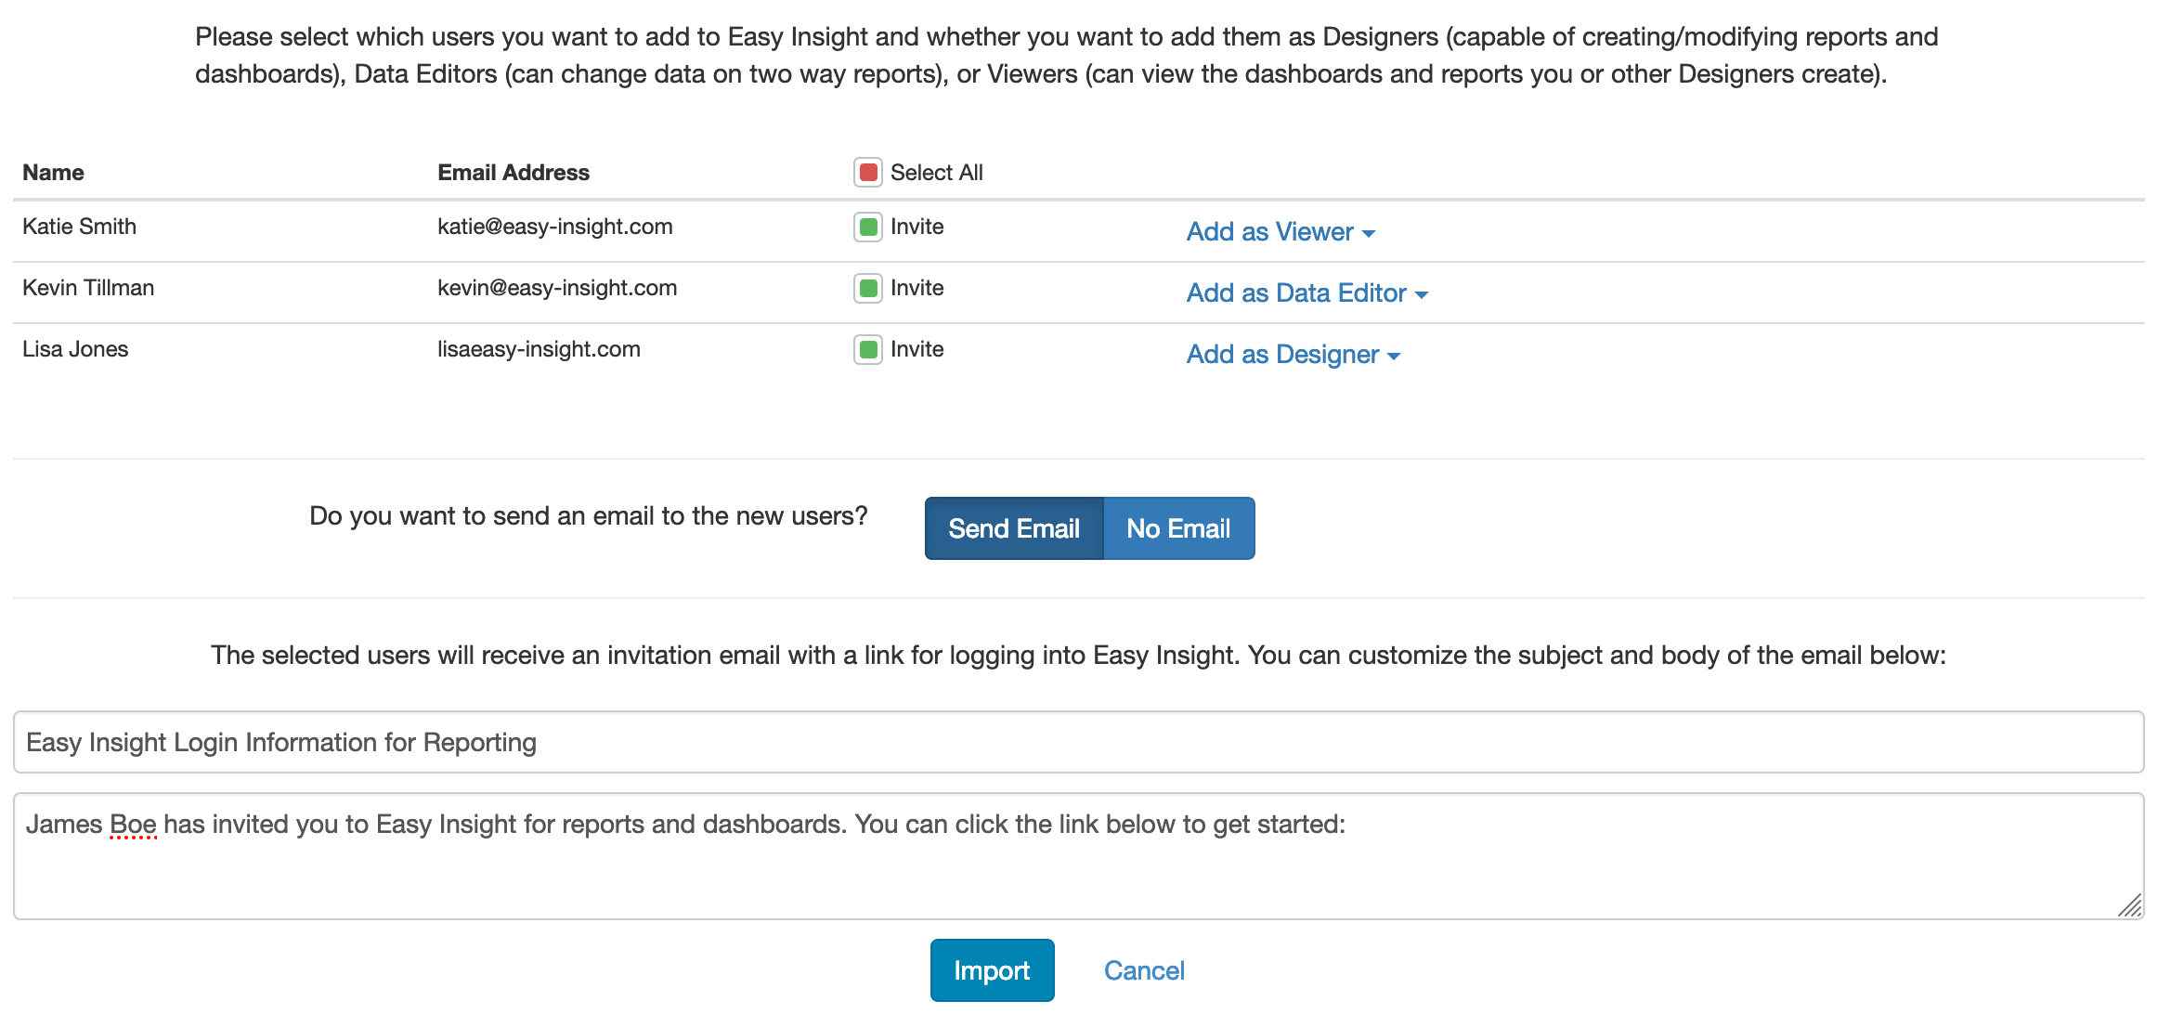Click the red Select All checkbox icon
2158x1014 pixels.
coord(866,172)
